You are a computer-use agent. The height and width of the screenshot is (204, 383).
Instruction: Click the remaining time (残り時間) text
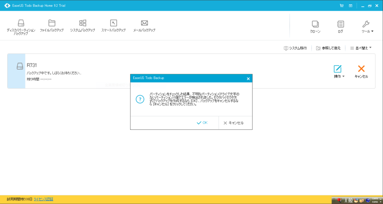pos(39,79)
